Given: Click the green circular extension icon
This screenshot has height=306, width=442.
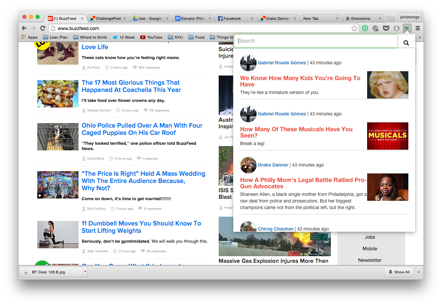Looking at the screenshot, I should point(365,28).
